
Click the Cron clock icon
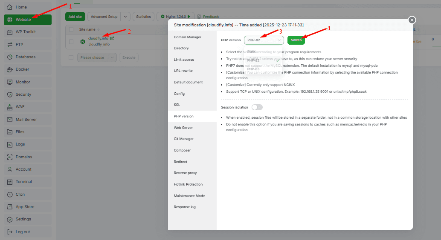(10, 194)
